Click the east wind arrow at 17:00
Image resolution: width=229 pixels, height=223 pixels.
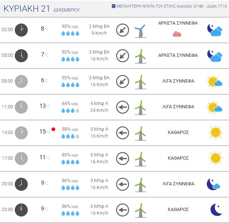pyautogui.click(x=123, y=158)
